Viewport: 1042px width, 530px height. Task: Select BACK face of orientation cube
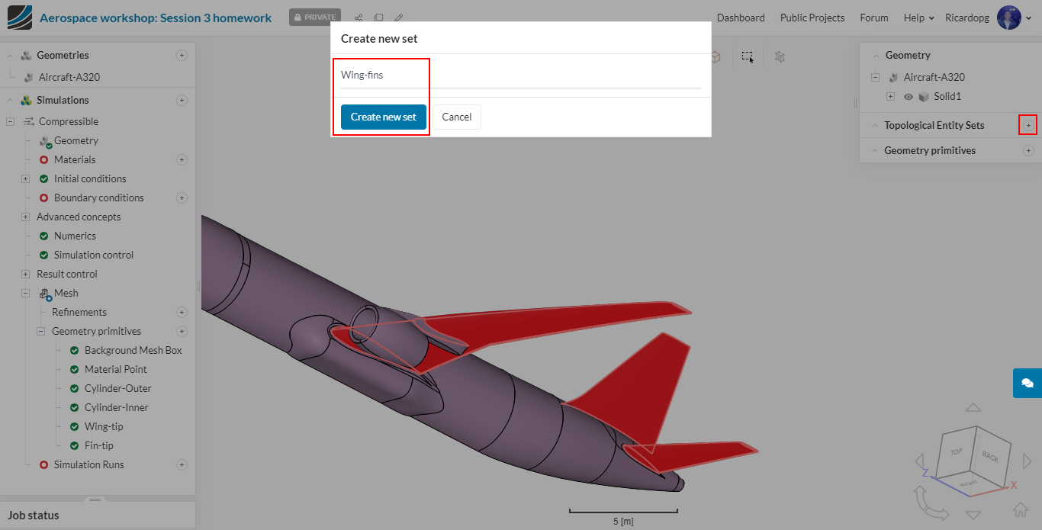pyautogui.click(x=990, y=456)
